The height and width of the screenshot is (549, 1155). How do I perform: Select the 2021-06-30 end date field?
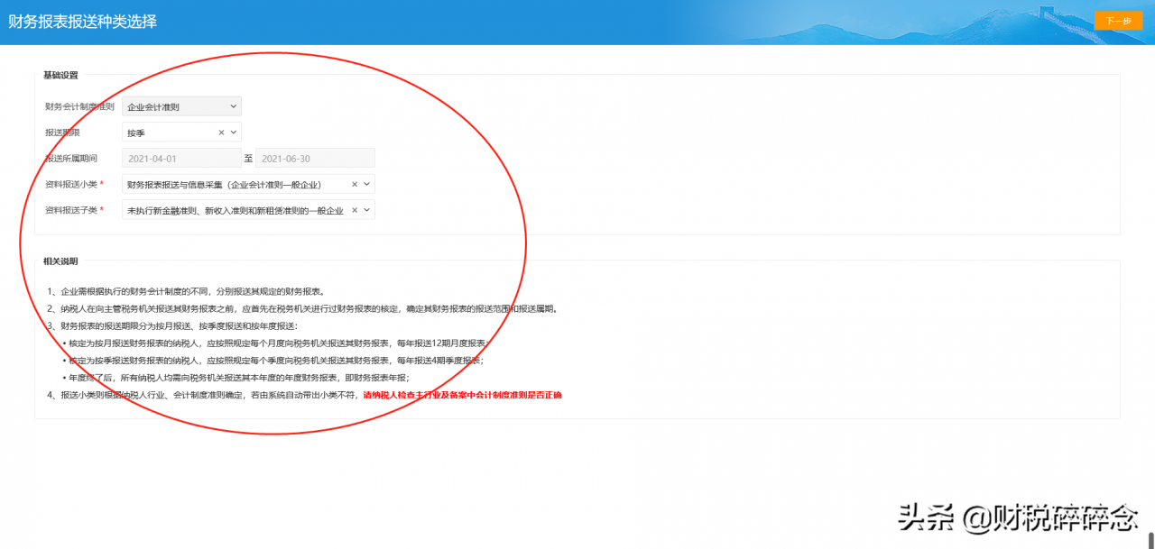314,157
